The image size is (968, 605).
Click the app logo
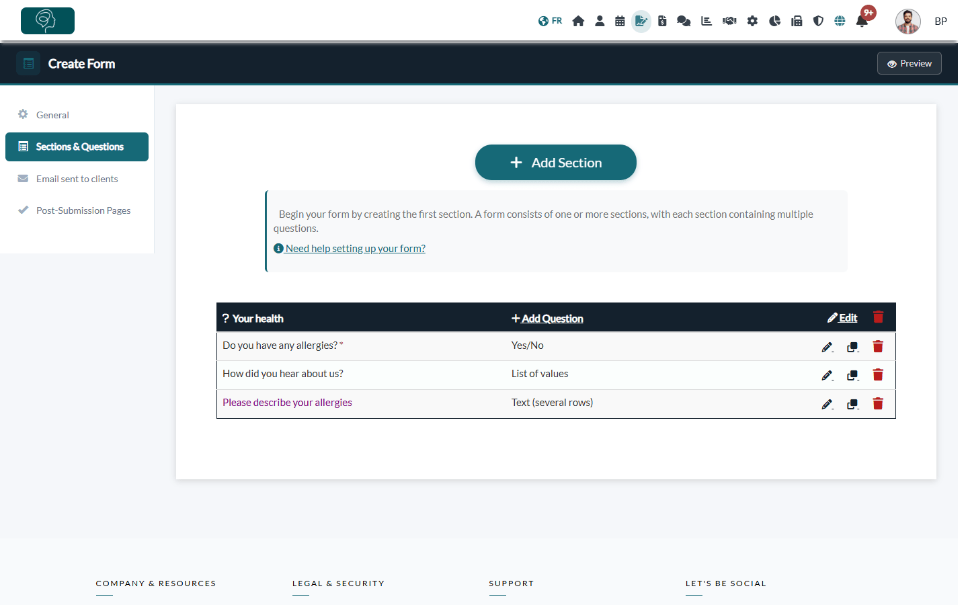coord(48,21)
